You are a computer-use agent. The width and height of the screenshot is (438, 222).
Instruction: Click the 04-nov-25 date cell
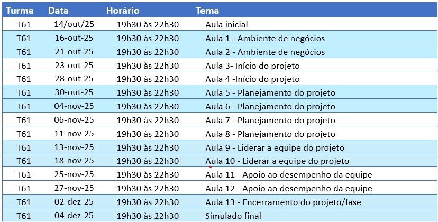coord(74,106)
